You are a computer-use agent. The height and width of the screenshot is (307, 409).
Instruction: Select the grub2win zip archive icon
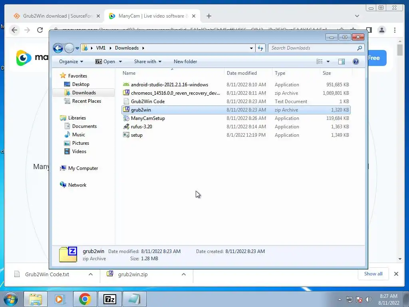point(126,110)
